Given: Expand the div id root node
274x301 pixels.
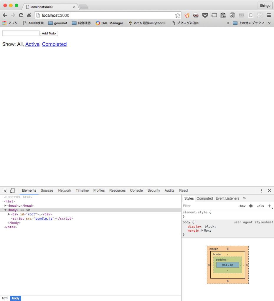Looking at the screenshot, I should [9, 214].
